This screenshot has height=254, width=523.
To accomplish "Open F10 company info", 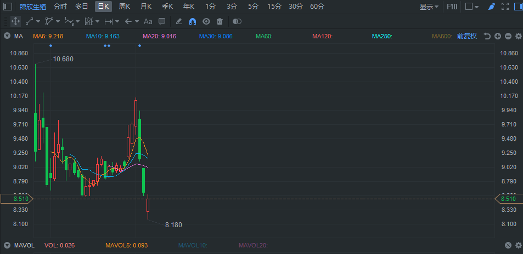I will pos(452,7).
